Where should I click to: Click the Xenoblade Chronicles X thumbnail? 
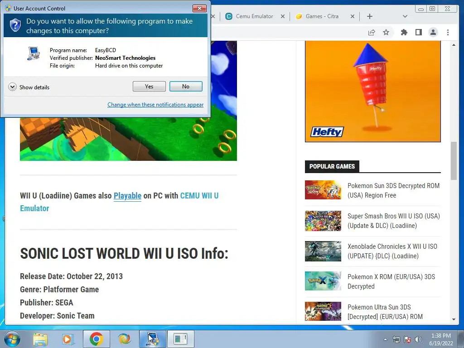click(323, 251)
